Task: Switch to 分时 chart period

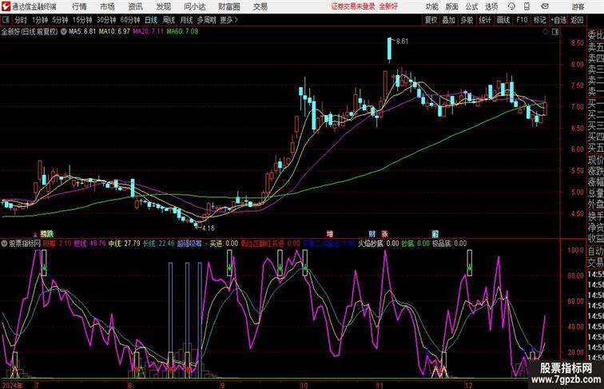Action: pos(21,20)
